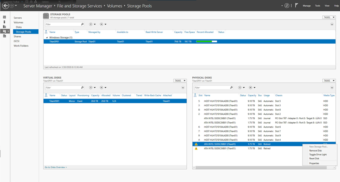Click warning column icon in Virtual Disks header
This screenshot has height=182, width=340.
[46, 95]
